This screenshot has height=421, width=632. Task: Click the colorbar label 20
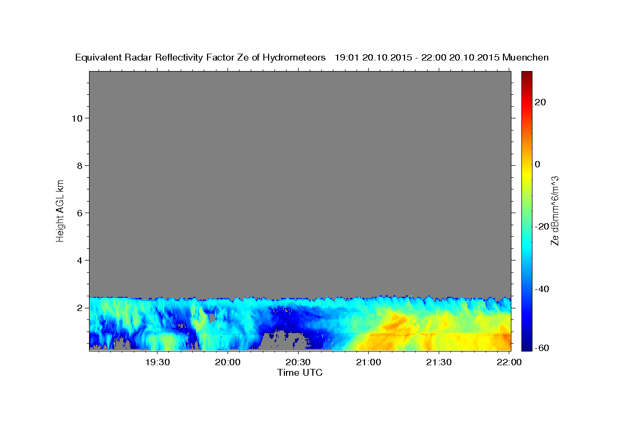[x=540, y=102]
